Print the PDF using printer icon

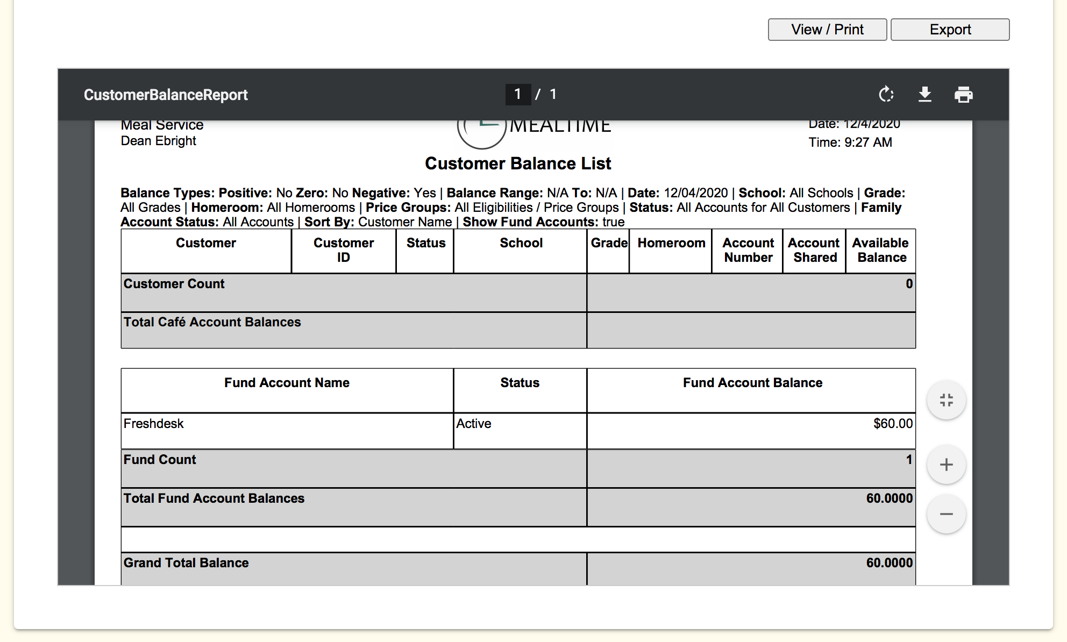point(963,95)
